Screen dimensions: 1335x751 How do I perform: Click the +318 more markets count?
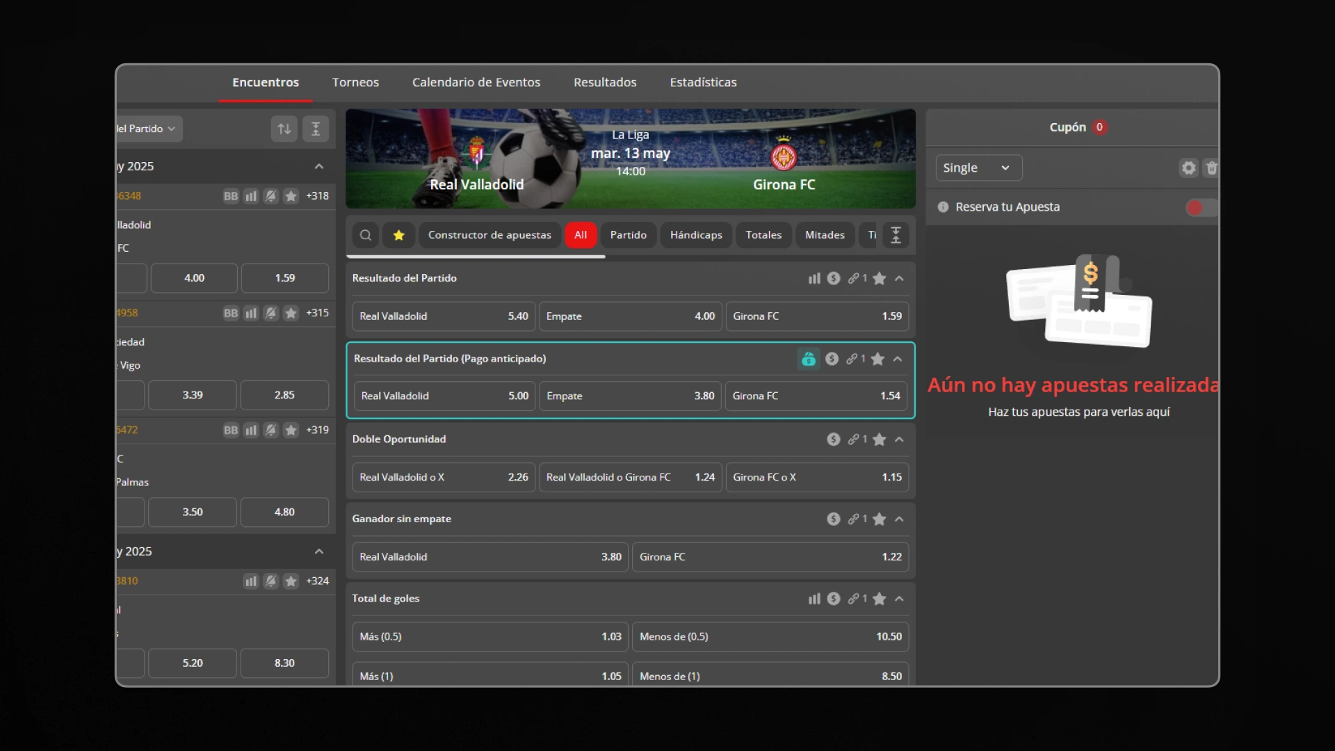pos(318,196)
